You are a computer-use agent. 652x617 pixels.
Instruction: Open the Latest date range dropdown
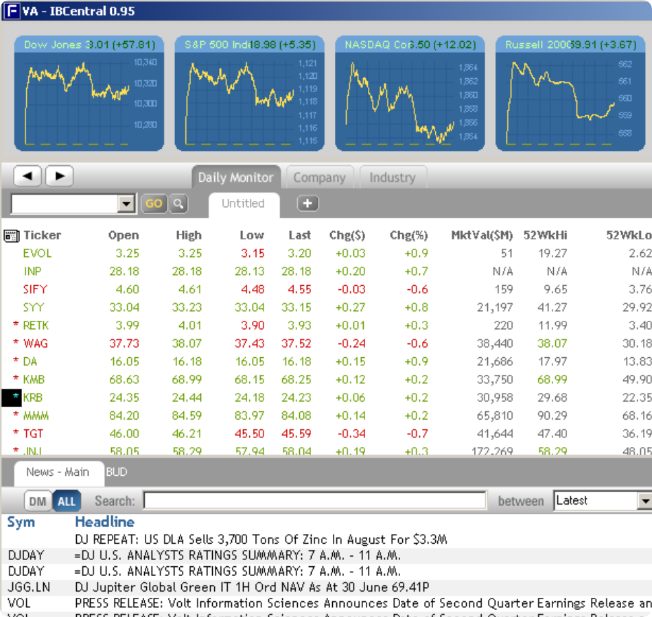pyautogui.click(x=645, y=500)
